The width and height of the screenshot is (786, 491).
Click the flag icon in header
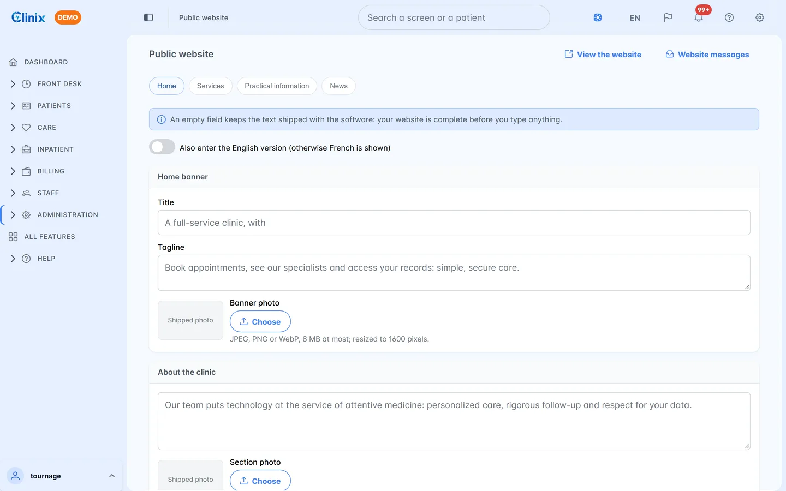668,17
